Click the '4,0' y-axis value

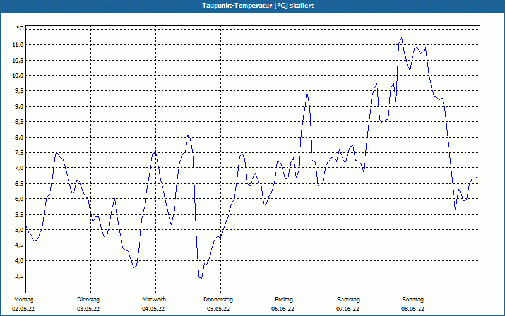pyautogui.click(x=20, y=260)
